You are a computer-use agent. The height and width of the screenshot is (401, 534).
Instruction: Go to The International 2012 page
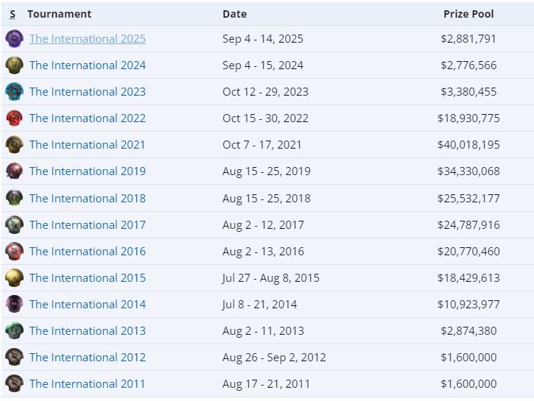coord(88,358)
